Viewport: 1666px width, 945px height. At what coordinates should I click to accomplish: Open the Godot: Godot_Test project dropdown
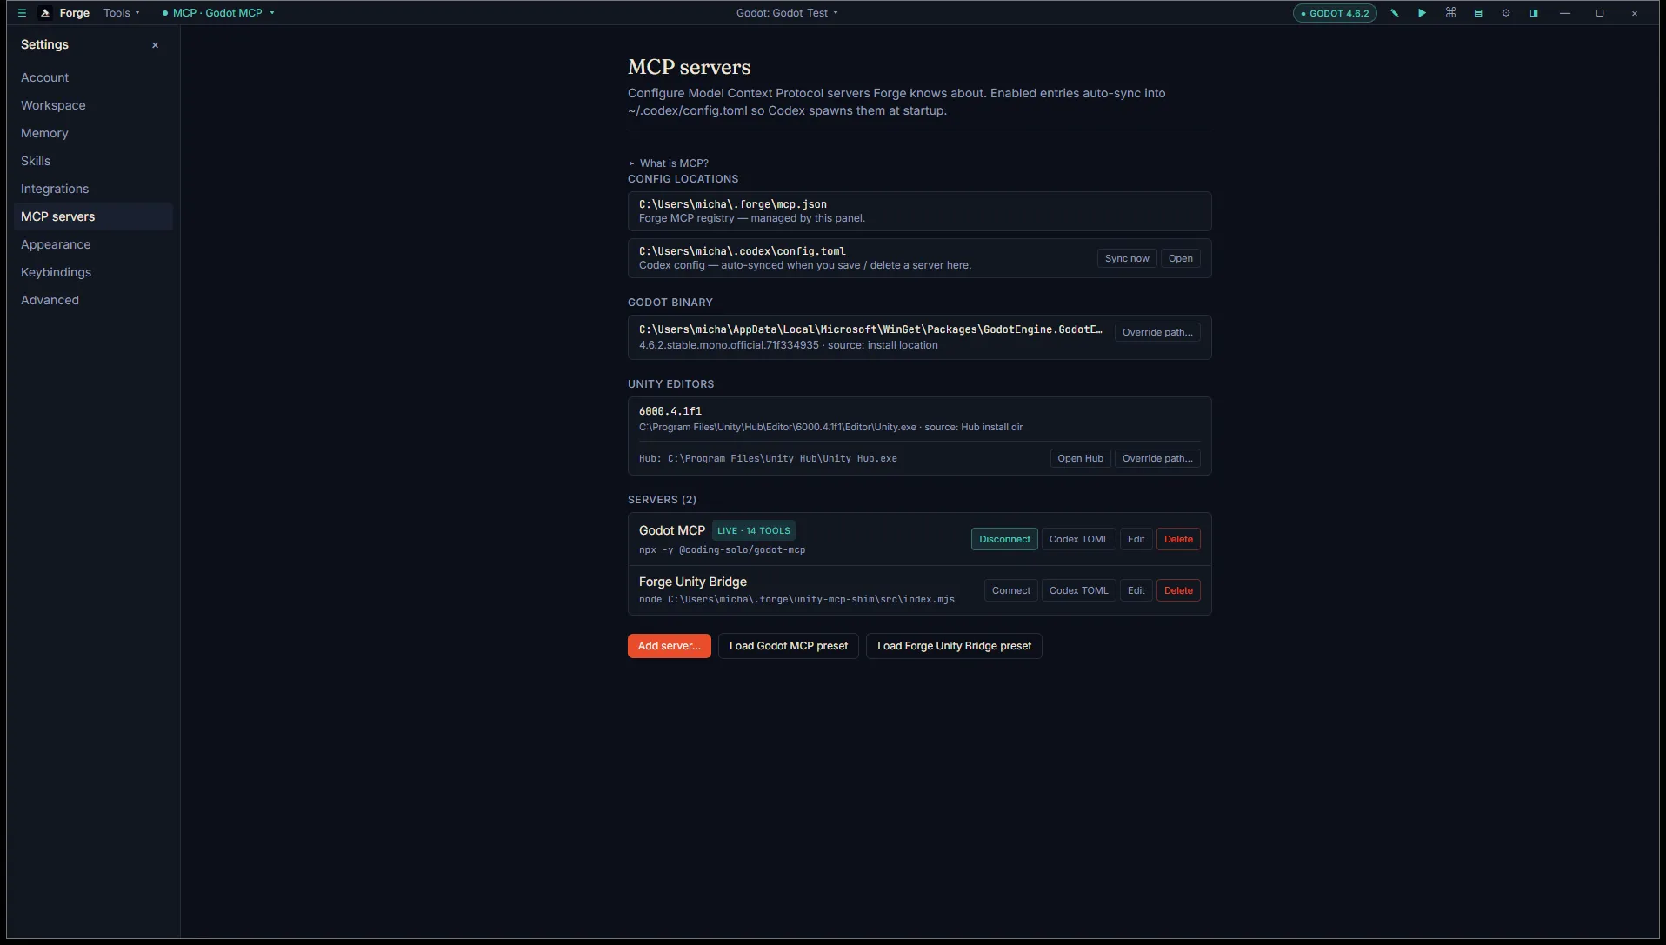pos(787,13)
